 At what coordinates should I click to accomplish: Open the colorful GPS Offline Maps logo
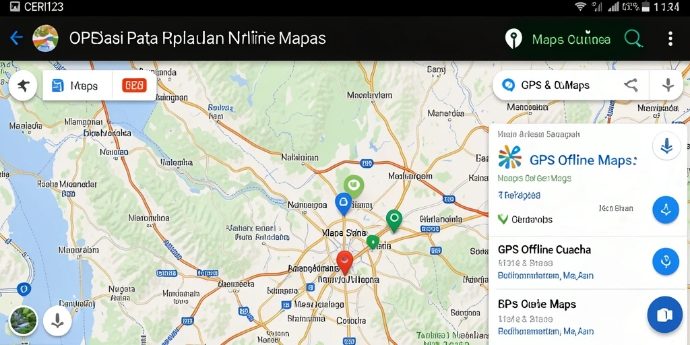[510, 157]
